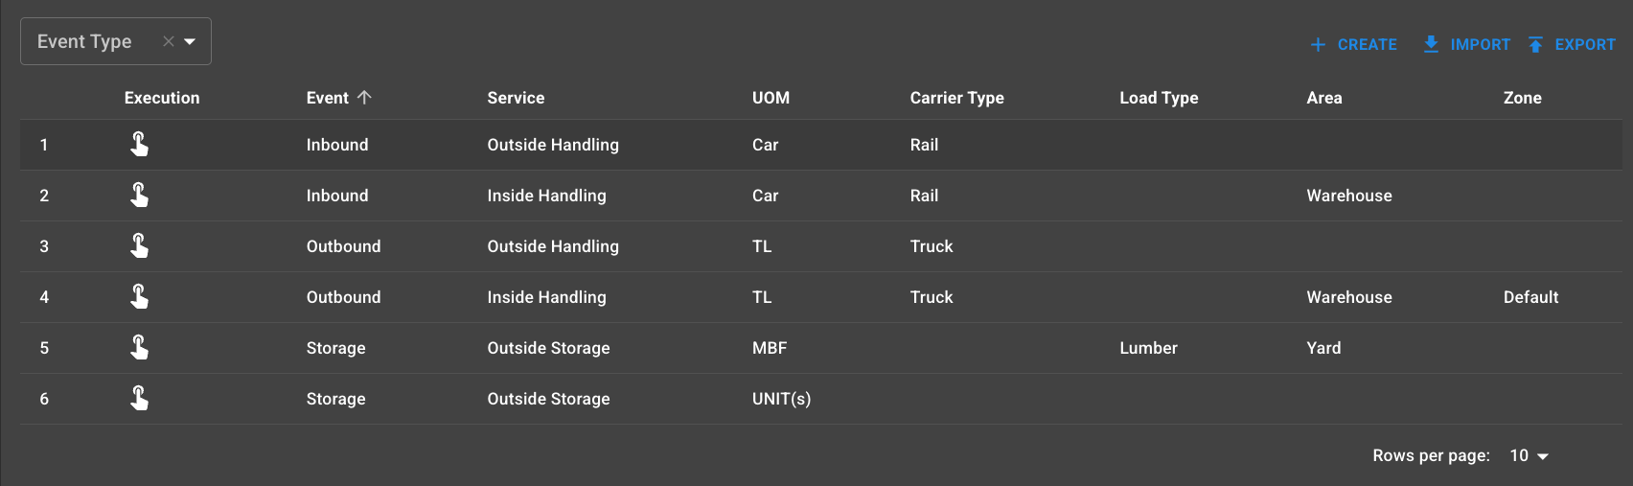Open the Event Type dropdown arrow
The image size is (1633, 486).
point(190,41)
